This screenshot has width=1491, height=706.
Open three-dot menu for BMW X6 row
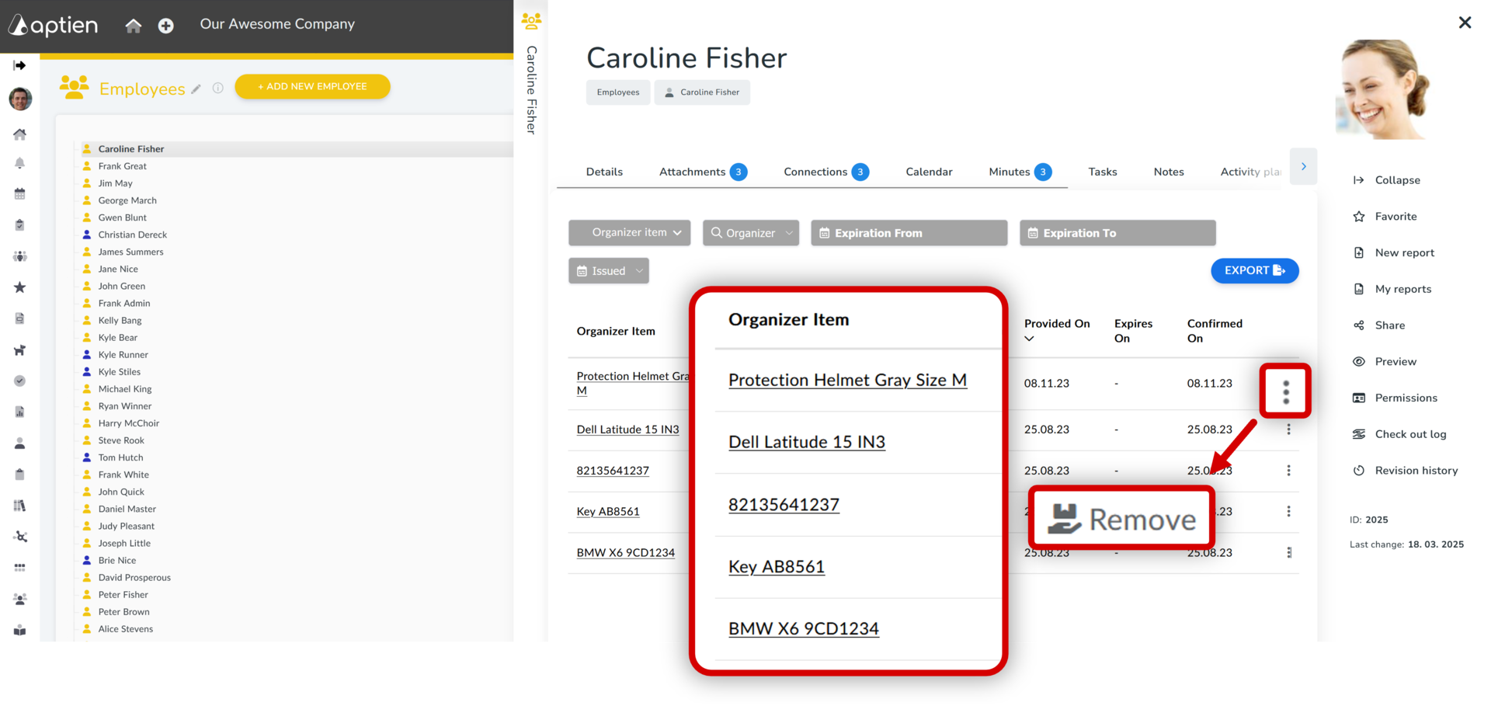click(1288, 552)
